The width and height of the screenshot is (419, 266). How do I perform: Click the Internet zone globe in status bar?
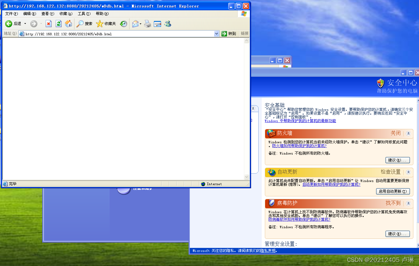[x=203, y=184]
